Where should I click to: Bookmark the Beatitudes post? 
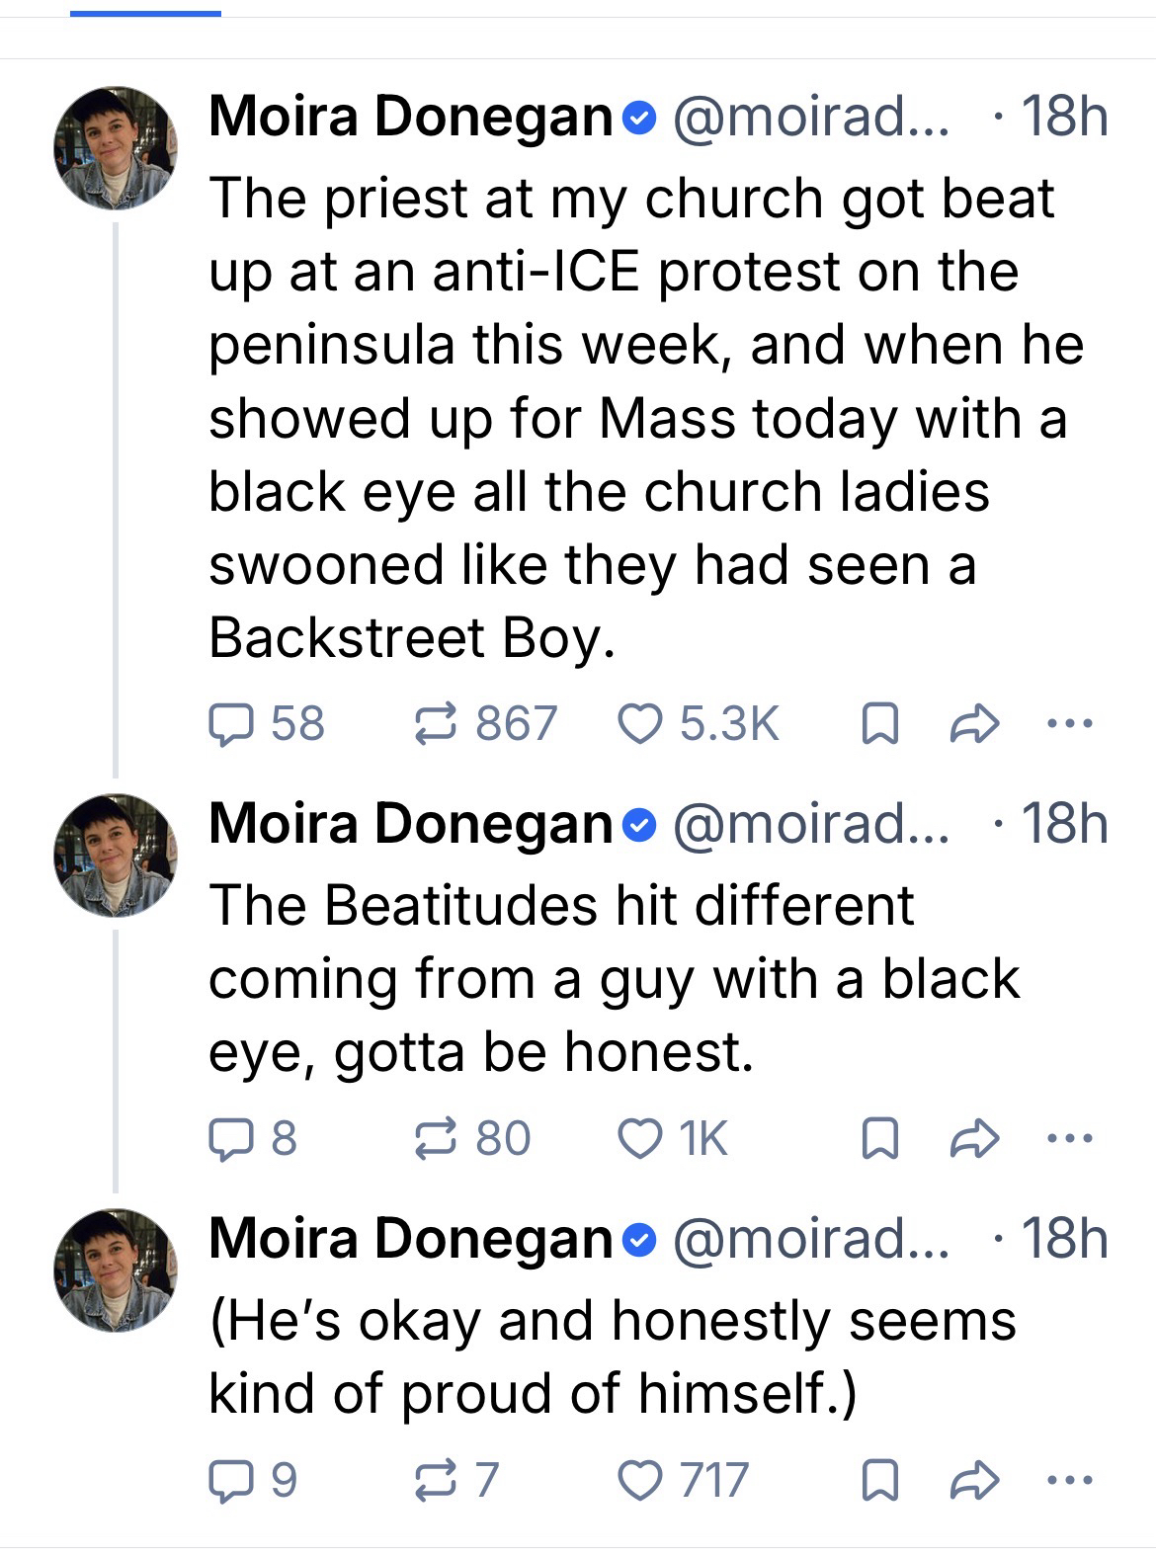click(x=879, y=1141)
